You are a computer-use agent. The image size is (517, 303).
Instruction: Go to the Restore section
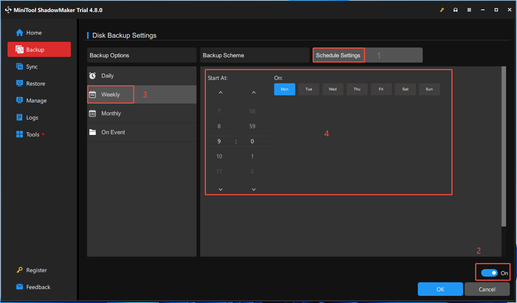35,83
